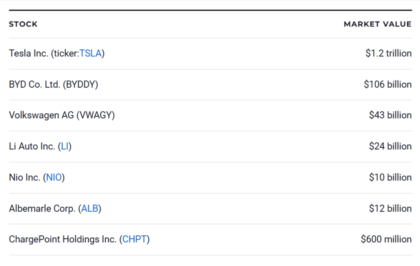420x266 pixels.
Task: Click the STOCK column header
Action: [23, 24]
